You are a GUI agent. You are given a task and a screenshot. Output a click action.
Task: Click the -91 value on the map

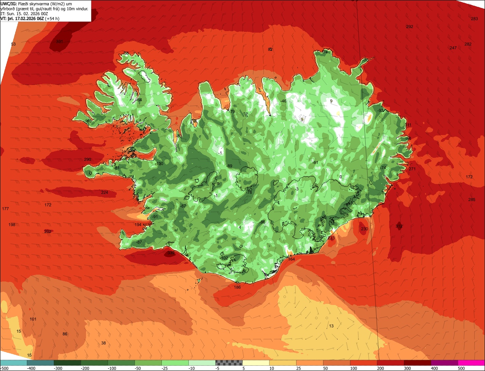[155, 217]
